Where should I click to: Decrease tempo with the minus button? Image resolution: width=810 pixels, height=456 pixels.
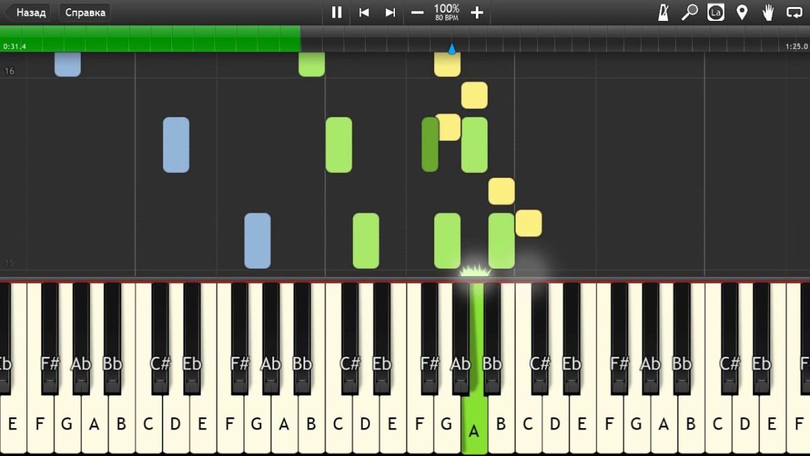tap(417, 12)
